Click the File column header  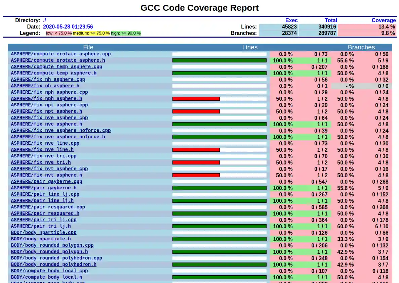click(x=88, y=47)
